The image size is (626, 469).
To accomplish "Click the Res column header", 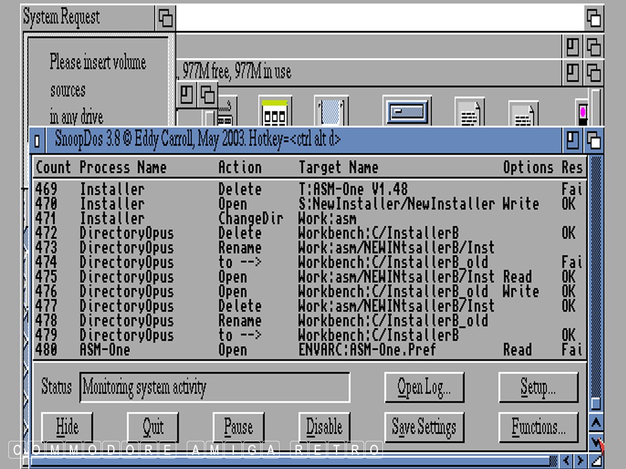I will pos(572,167).
